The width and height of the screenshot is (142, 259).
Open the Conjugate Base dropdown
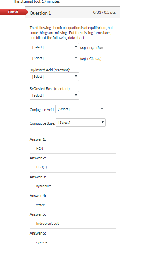pyautogui.click(x=81, y=123)
